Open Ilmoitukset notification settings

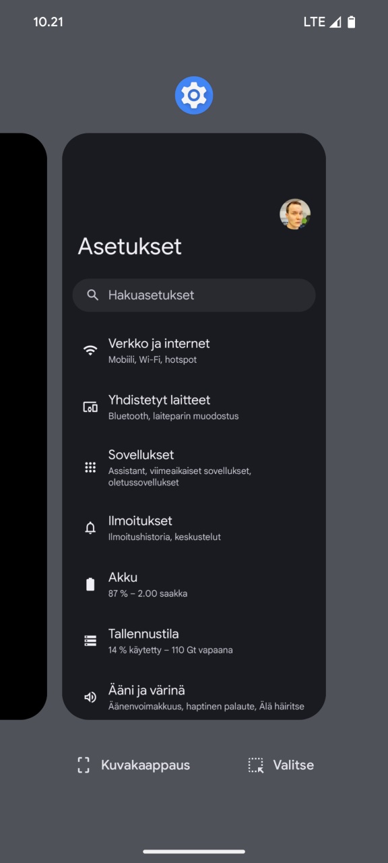click(x=194, y=529)
